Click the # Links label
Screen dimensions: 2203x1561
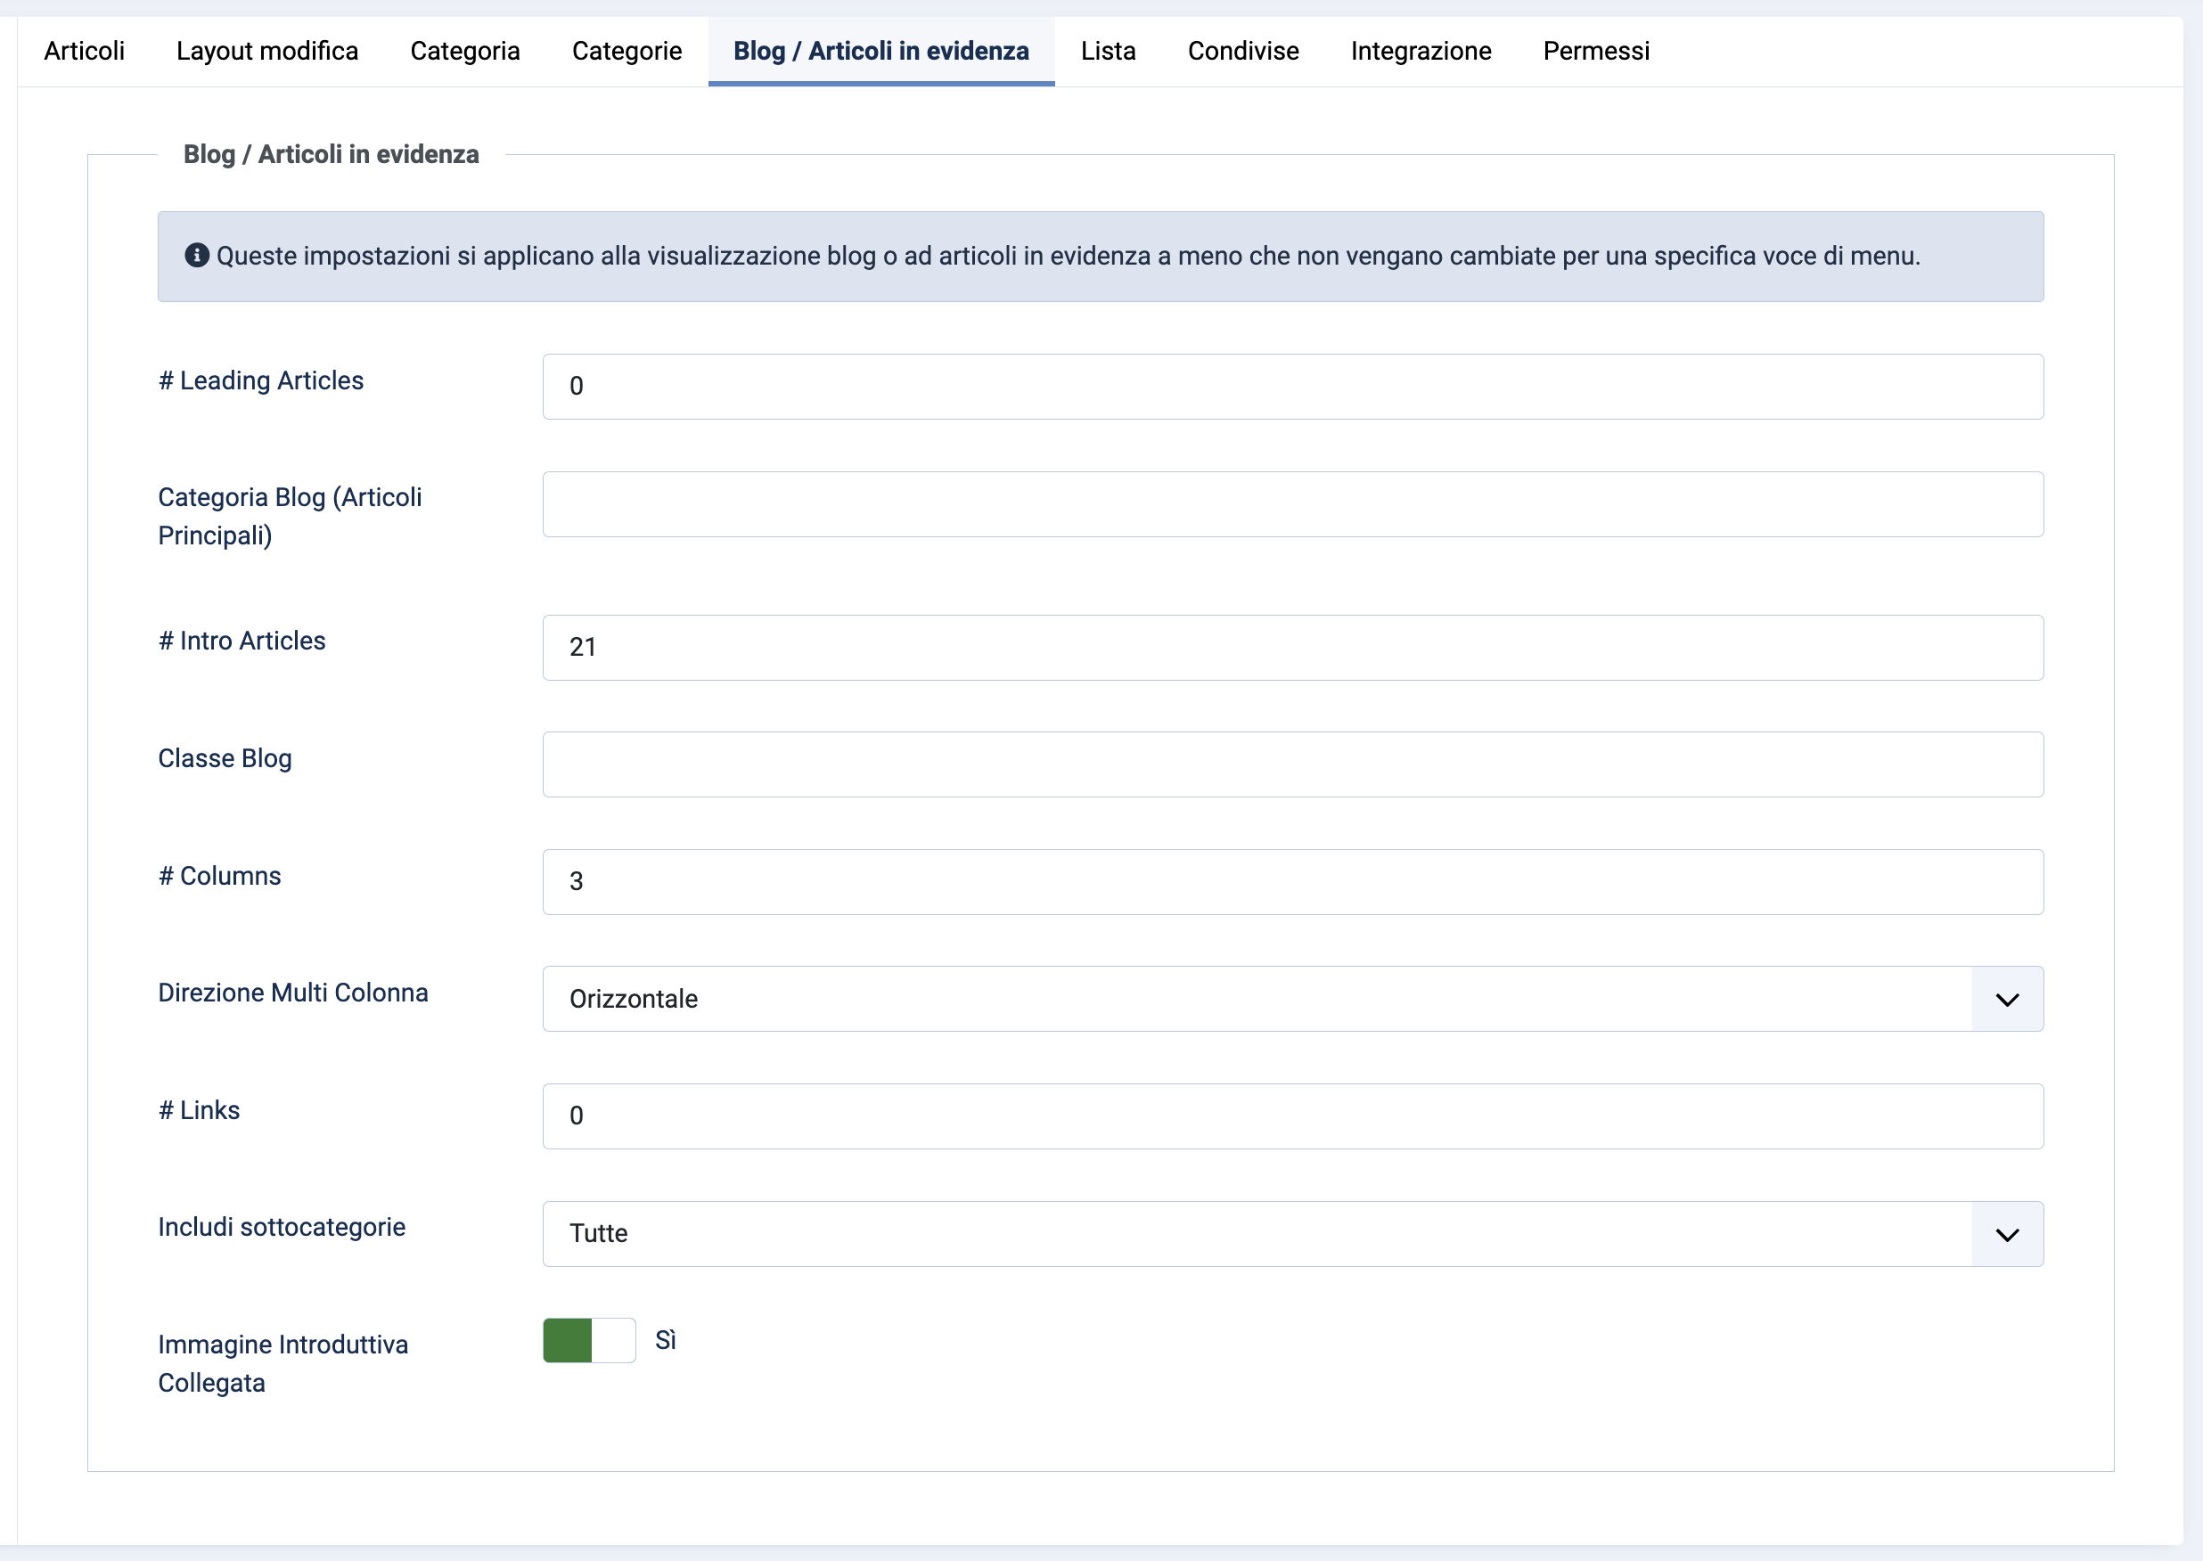pos(199,1110)
